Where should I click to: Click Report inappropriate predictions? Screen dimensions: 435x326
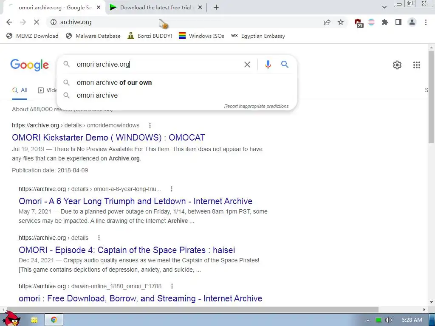point(256,106)
